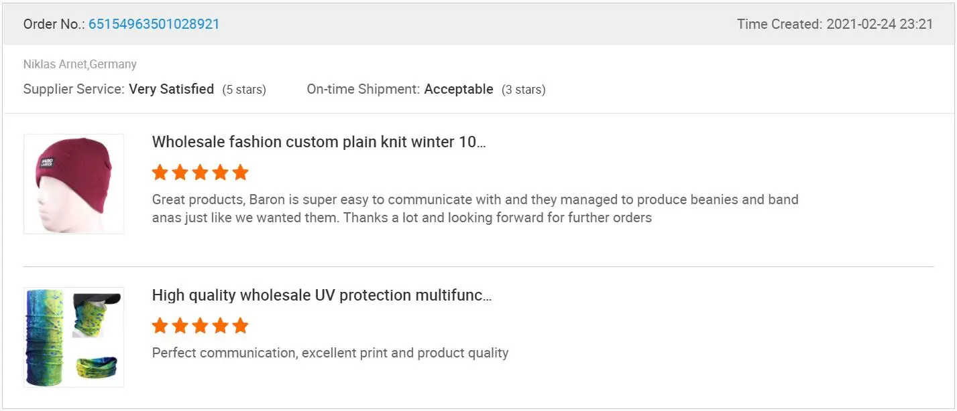Screen dimensions: 957x411
Task: Click the UV protection bandana thumbnail
Action: tap(74, 337)
